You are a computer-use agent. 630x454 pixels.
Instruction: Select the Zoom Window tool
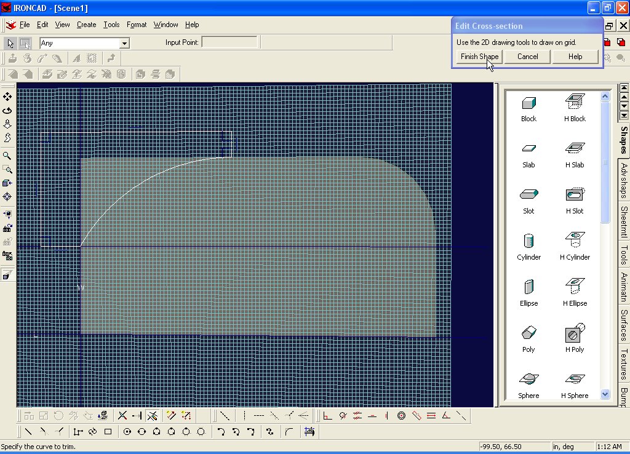pos(7,169)
